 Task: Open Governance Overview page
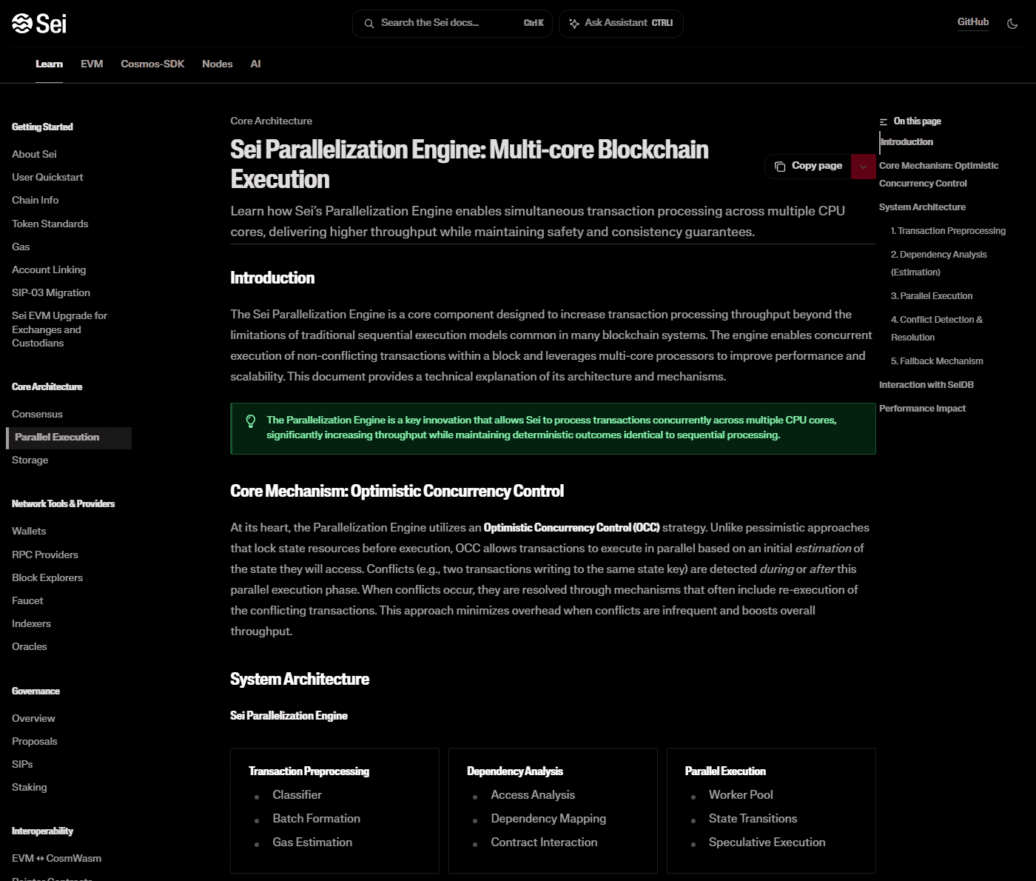click(33, 718)
